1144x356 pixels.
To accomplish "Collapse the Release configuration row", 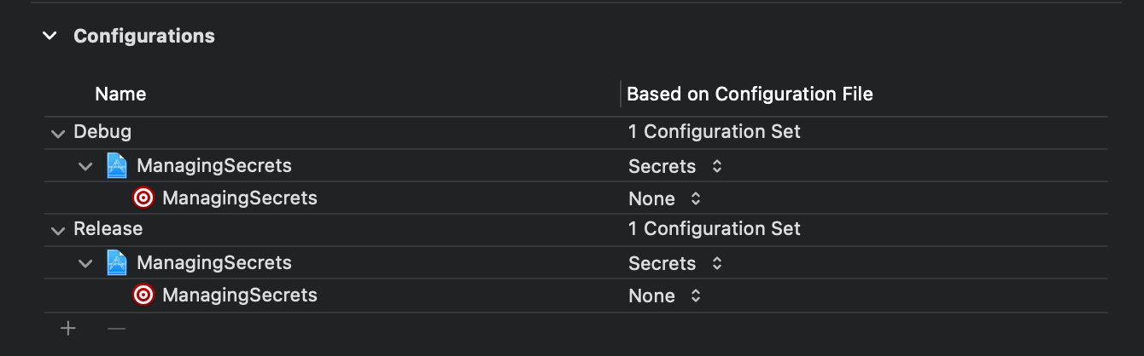I will click(x=58, y=231).
